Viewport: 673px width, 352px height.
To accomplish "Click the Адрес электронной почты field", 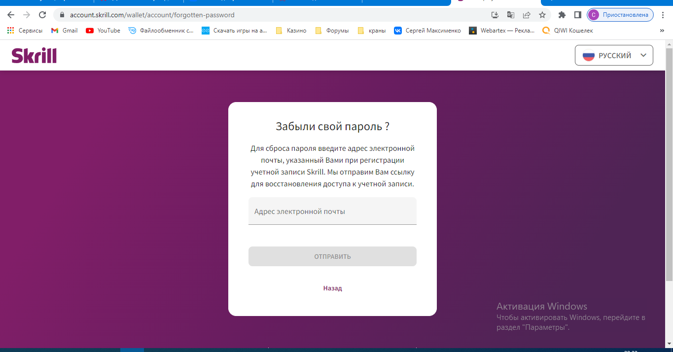I will (x=332, y=211).
